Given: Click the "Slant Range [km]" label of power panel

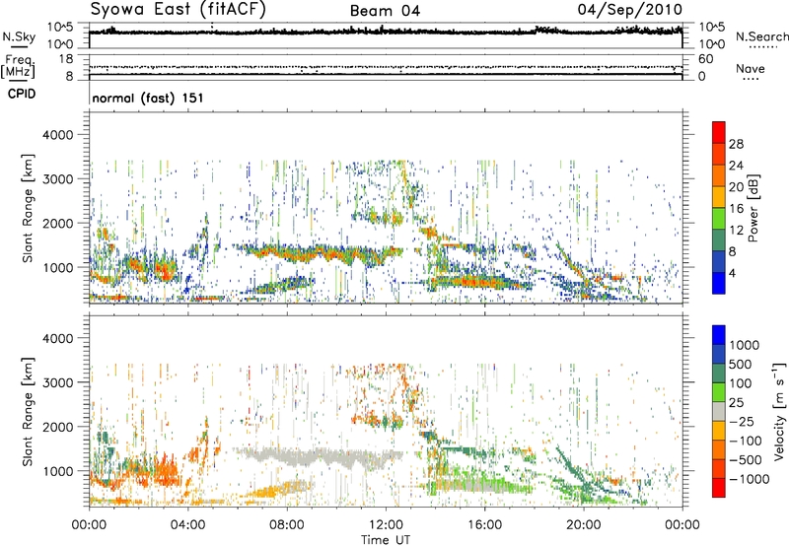Looking at the screenshot, I should tap(28, 208).
